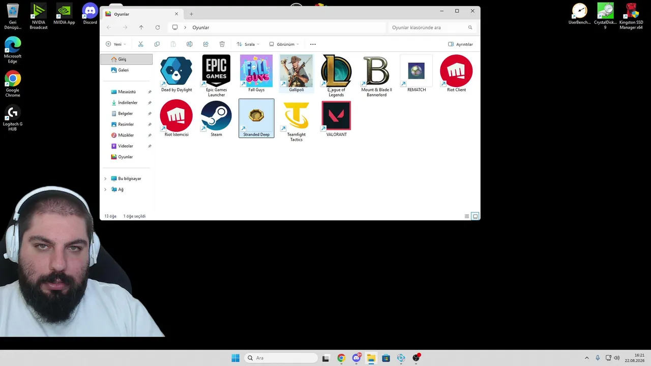Select the Epic Games Launcher icon
Image resolution: width=651 pixels, height=366 pixels.
(216, 76)
